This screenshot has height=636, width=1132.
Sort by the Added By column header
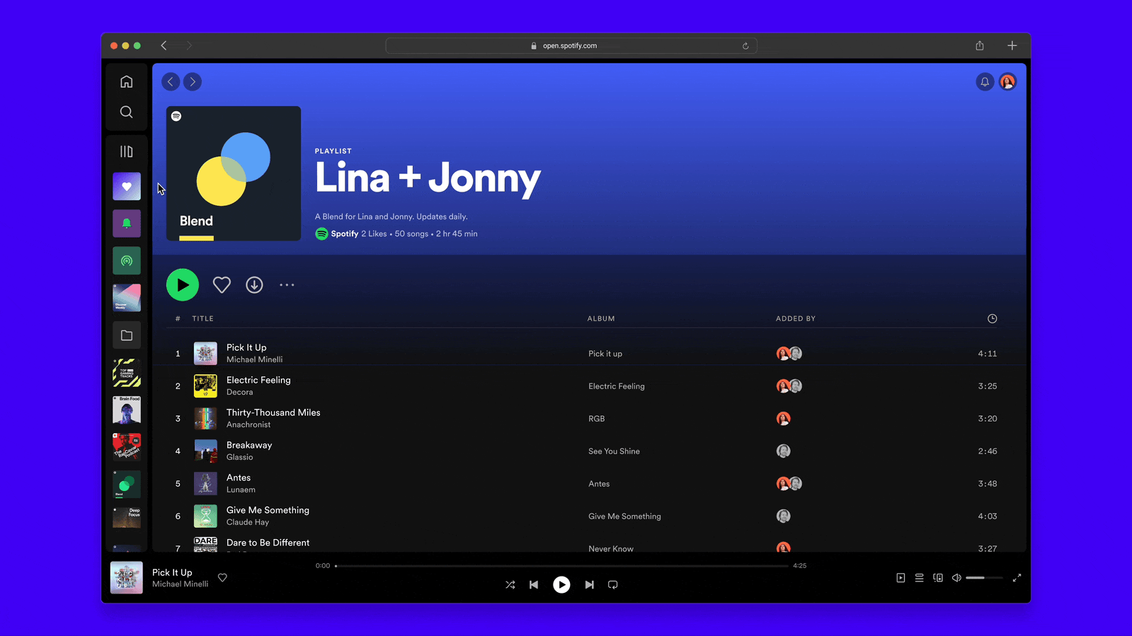coord(796,318)
